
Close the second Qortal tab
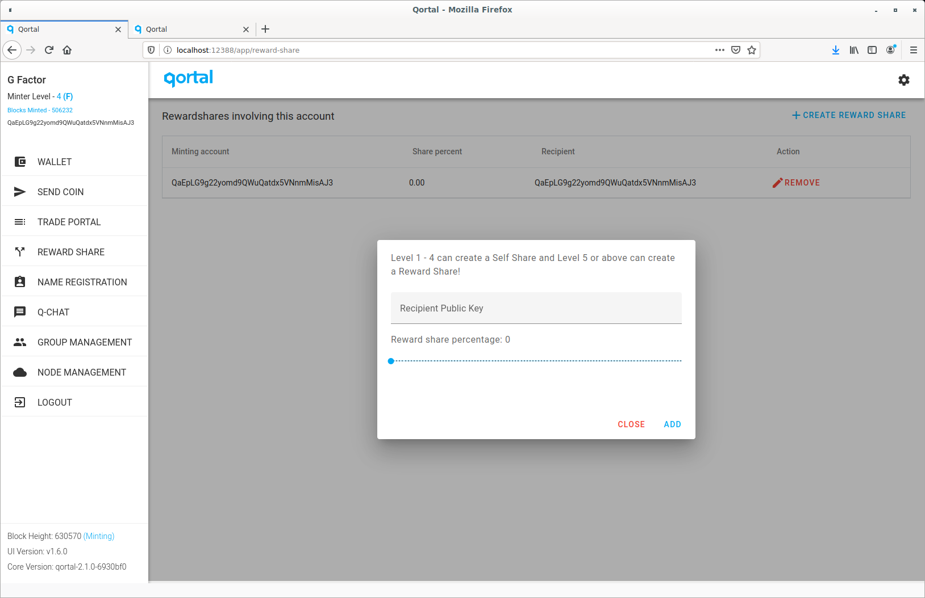pos(246,30)
